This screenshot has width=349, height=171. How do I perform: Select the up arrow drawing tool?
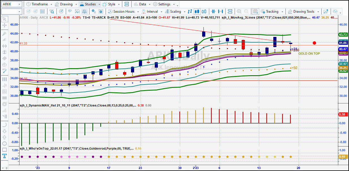pos(5,137)
